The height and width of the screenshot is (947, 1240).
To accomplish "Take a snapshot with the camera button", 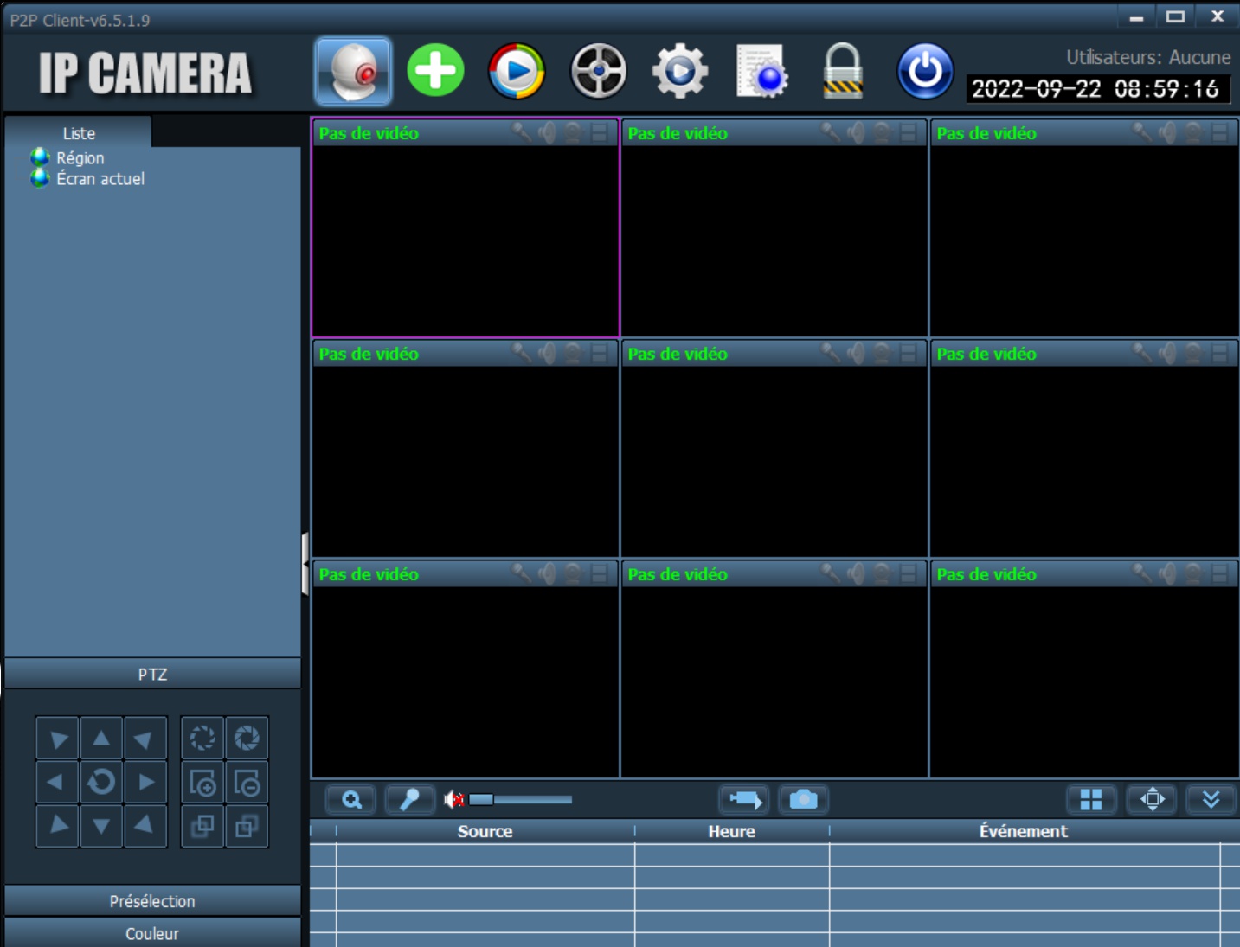I will pos(804,799).
